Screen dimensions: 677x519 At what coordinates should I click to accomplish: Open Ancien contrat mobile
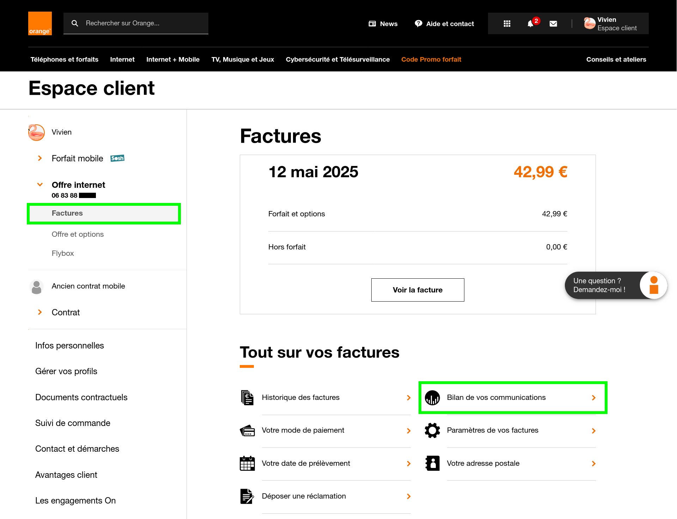click(88, 286)
